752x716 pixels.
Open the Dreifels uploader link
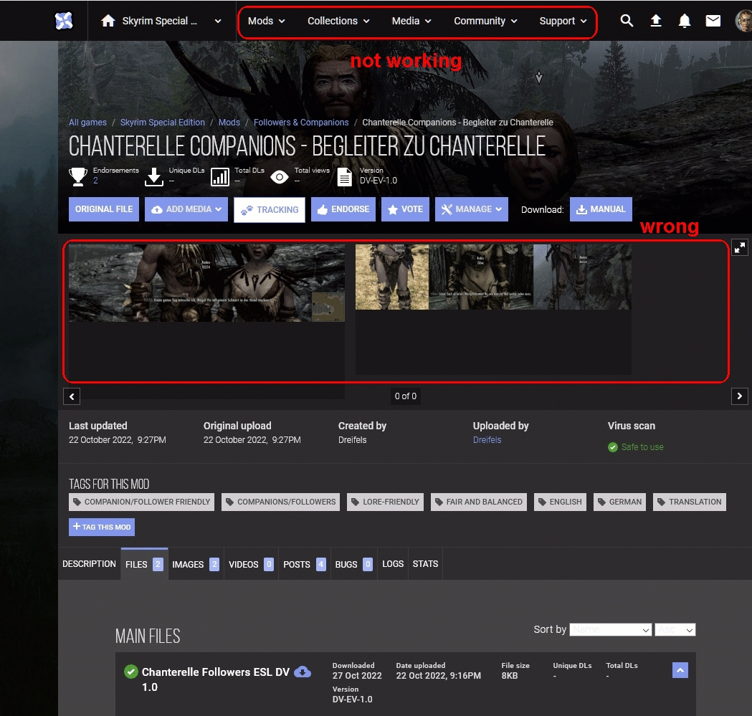click(x=487, y=440)
